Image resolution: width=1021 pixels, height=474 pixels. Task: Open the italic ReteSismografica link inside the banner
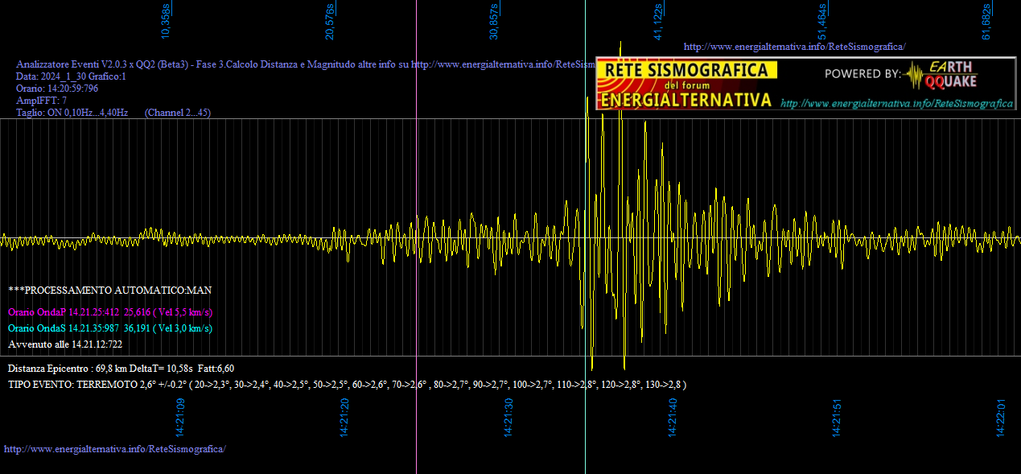[896, 104]
